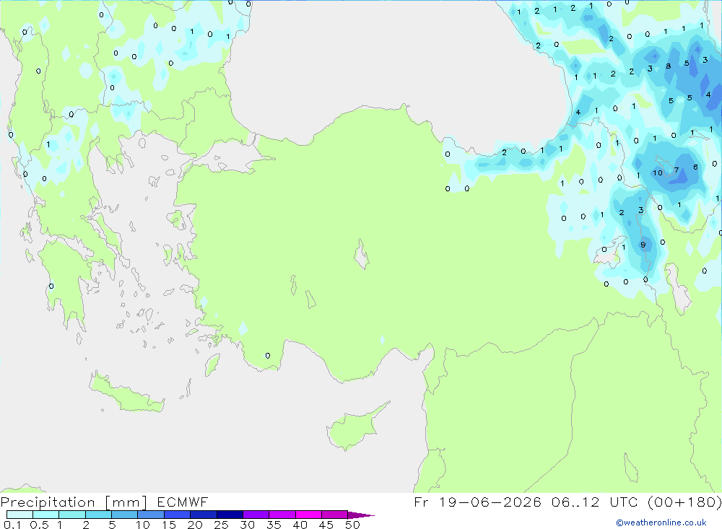
Task: Select the 0.1–0.5 mm legend color swatch
Action: (19, 515)
